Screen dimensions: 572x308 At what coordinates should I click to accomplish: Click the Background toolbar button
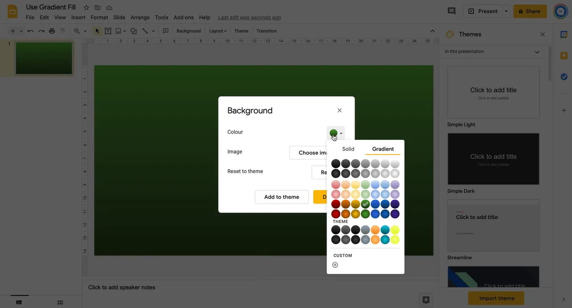click(189, 31)
